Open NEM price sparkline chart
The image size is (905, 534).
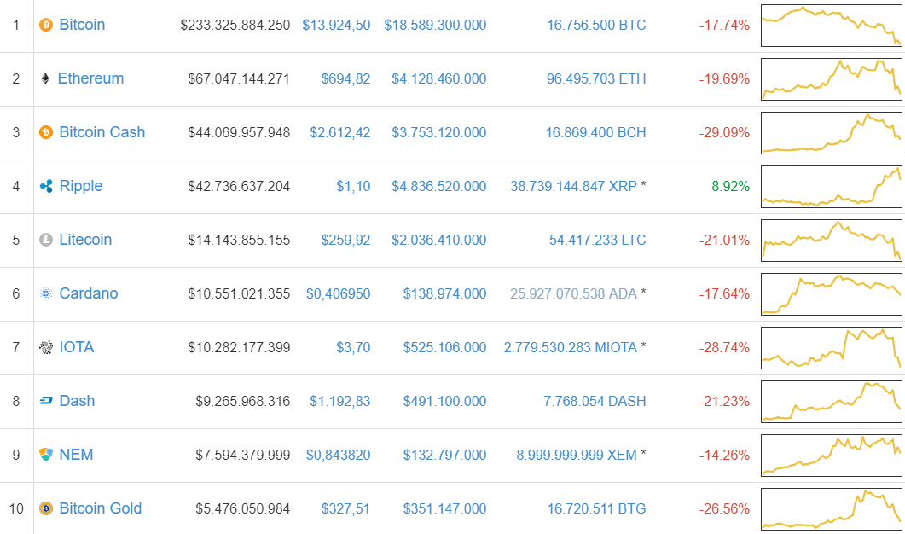pyautogui.click(x=832, y=455)
